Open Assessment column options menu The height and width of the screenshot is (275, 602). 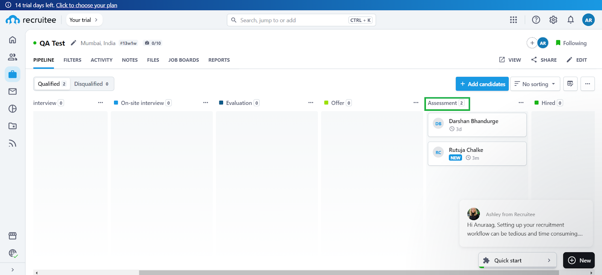coord(521,103)
